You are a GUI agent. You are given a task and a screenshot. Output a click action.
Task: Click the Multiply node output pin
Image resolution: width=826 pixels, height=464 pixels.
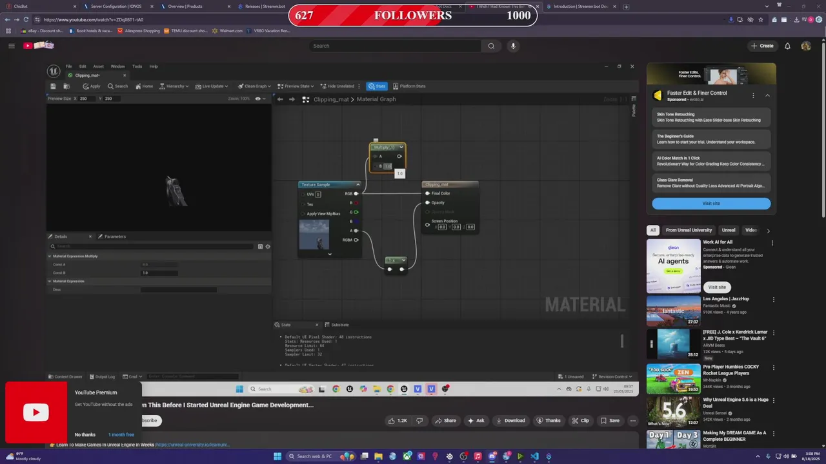pyautogui.click(x=399, y=156)
